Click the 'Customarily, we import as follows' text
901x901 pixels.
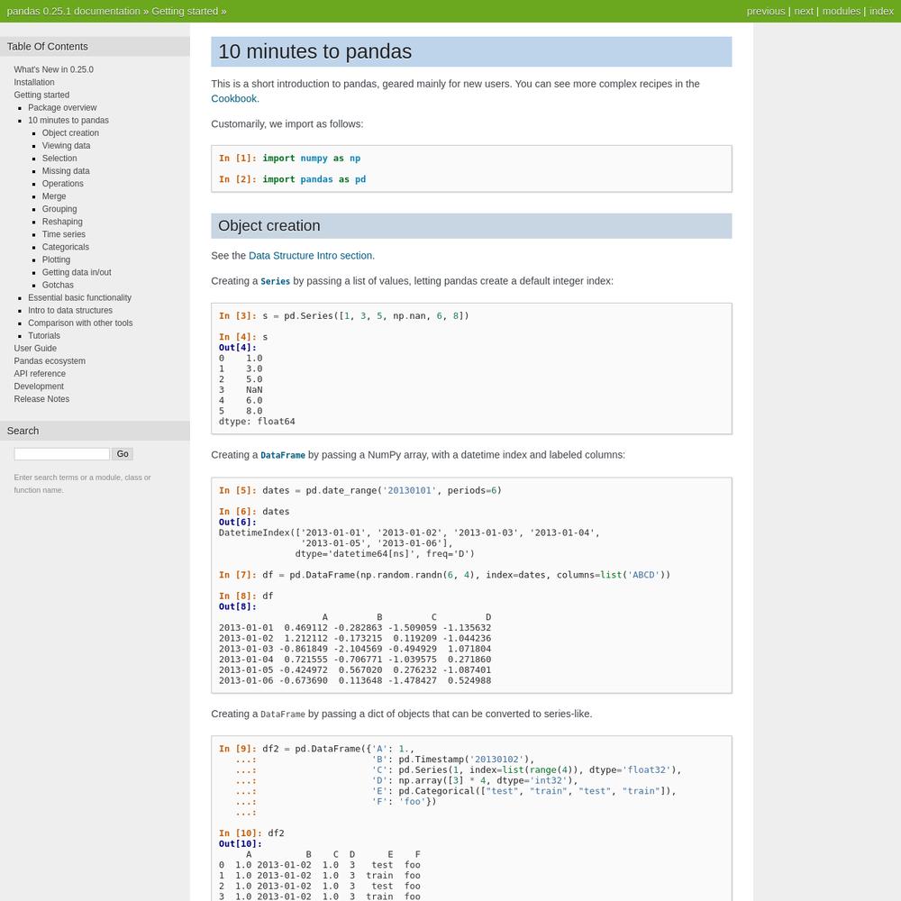click(287, 123)
